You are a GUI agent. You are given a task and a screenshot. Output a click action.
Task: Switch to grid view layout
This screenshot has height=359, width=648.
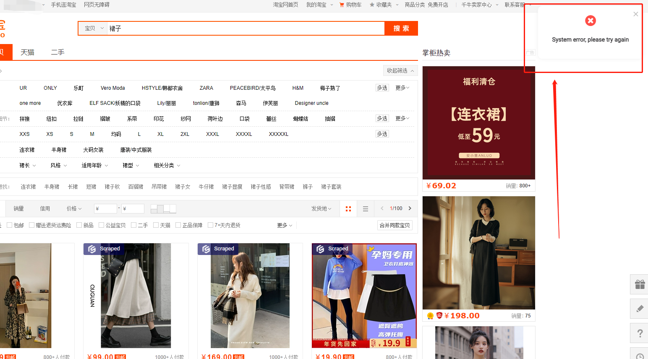coord(348,208)
